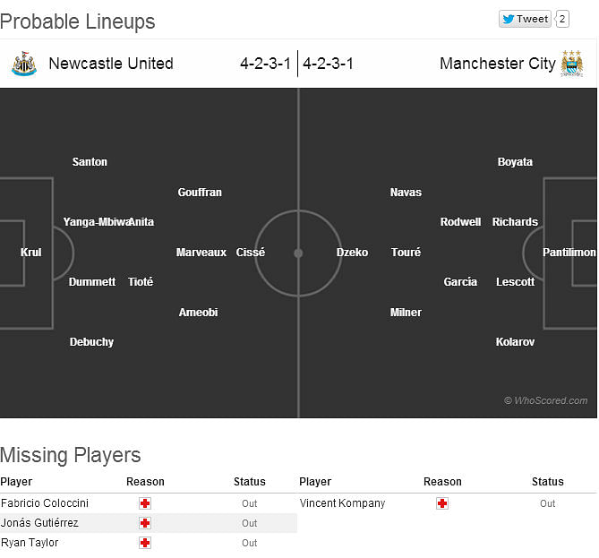Open the Vincent Kompany missing player entry
599x558 pixels.
coord(342,503)
